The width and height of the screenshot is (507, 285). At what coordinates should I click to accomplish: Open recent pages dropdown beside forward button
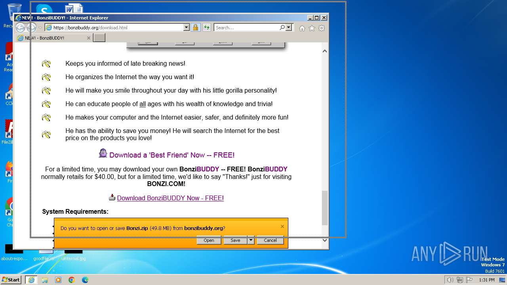pos(40,28)
